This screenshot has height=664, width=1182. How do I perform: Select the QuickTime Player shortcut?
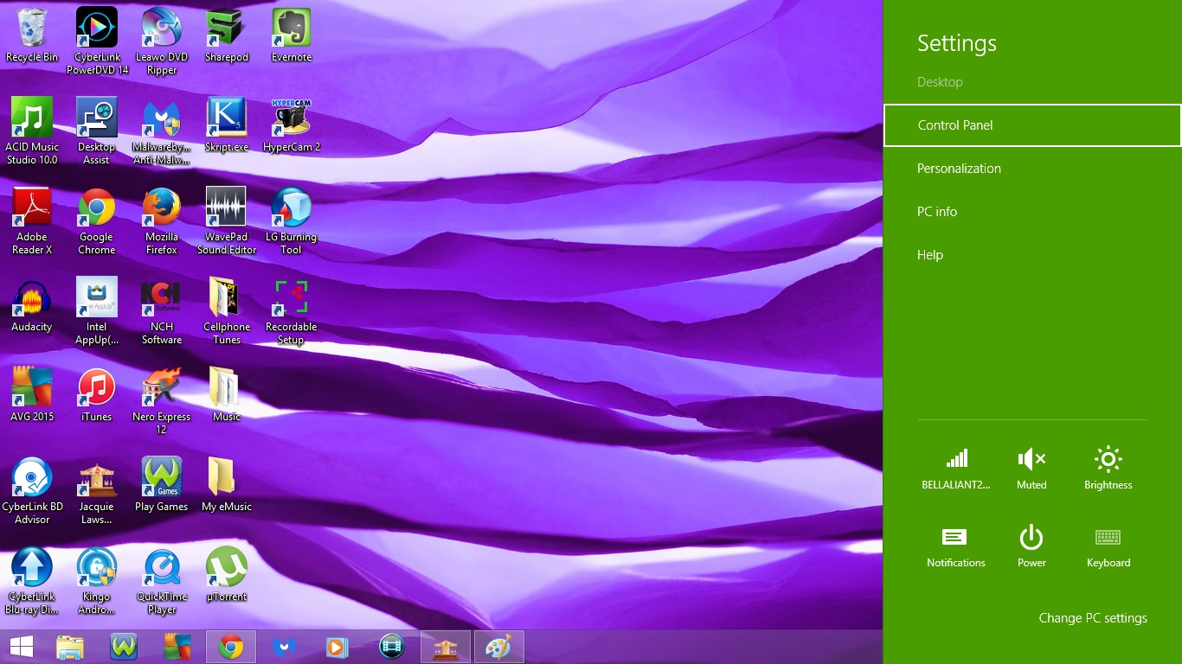[x=162, y=580]
